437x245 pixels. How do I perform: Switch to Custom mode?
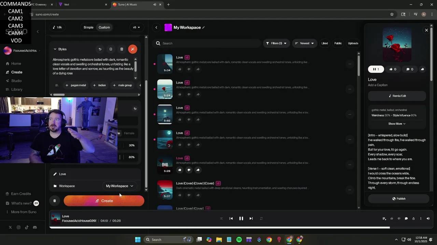coord(104,28)
